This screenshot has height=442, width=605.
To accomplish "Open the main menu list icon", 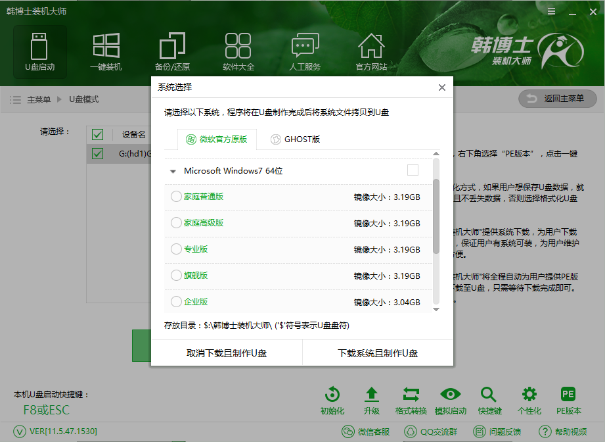I will [x=14, y=99].
